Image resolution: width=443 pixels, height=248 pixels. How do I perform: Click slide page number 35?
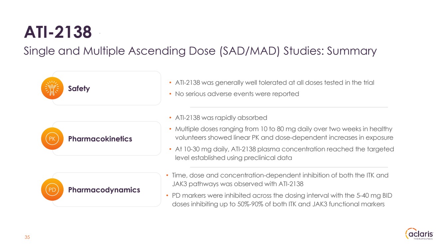(x=27, y=237)
